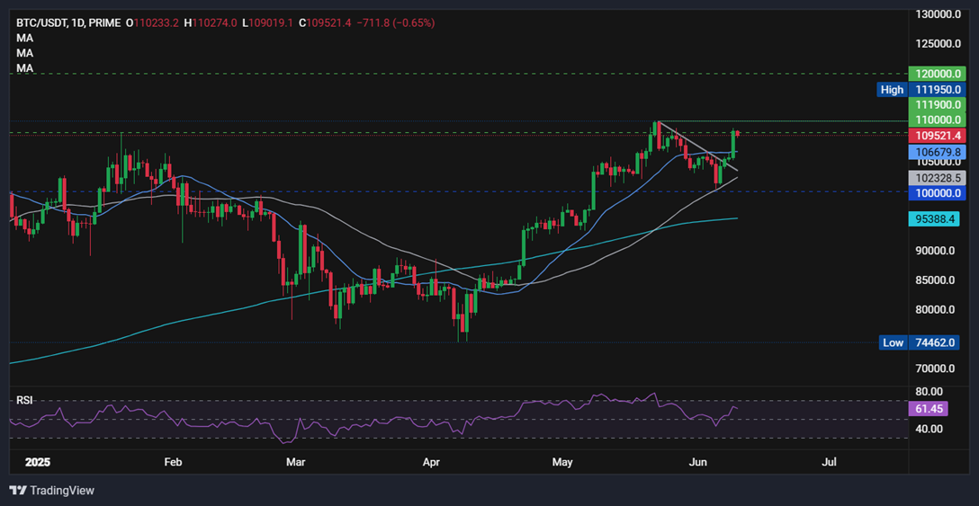Click the TradingView logo icon
This screenshot has height=506, width=979.
pyautogui.click(x=18, y=491)
